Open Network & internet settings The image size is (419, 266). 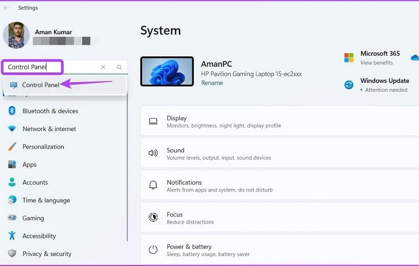[49, 129]
